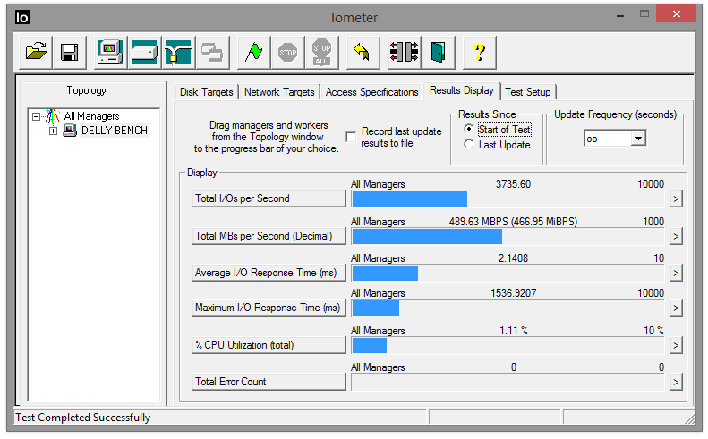708x439 pixels.
Task: Collapse the All Managers tree node
Action: [x=36, y=116]
